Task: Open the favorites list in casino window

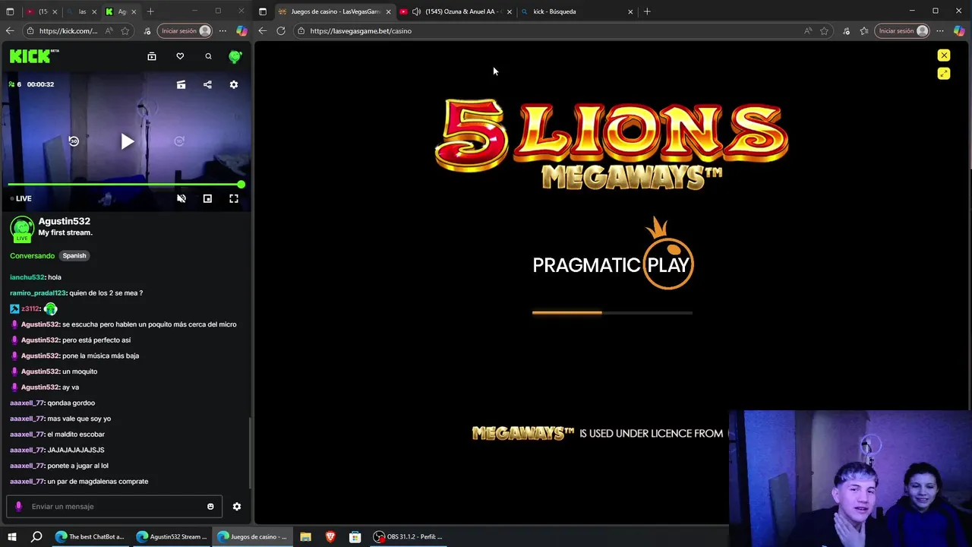Action: tap(864, 31)
